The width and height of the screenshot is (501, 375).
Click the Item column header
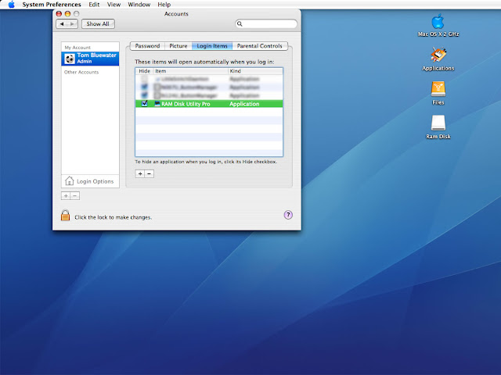pos(191,71)
